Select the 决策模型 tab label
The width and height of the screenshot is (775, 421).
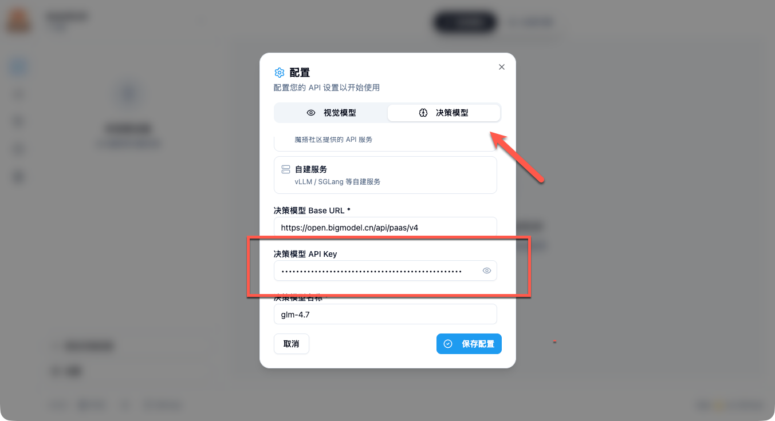(x=452, y=113)
